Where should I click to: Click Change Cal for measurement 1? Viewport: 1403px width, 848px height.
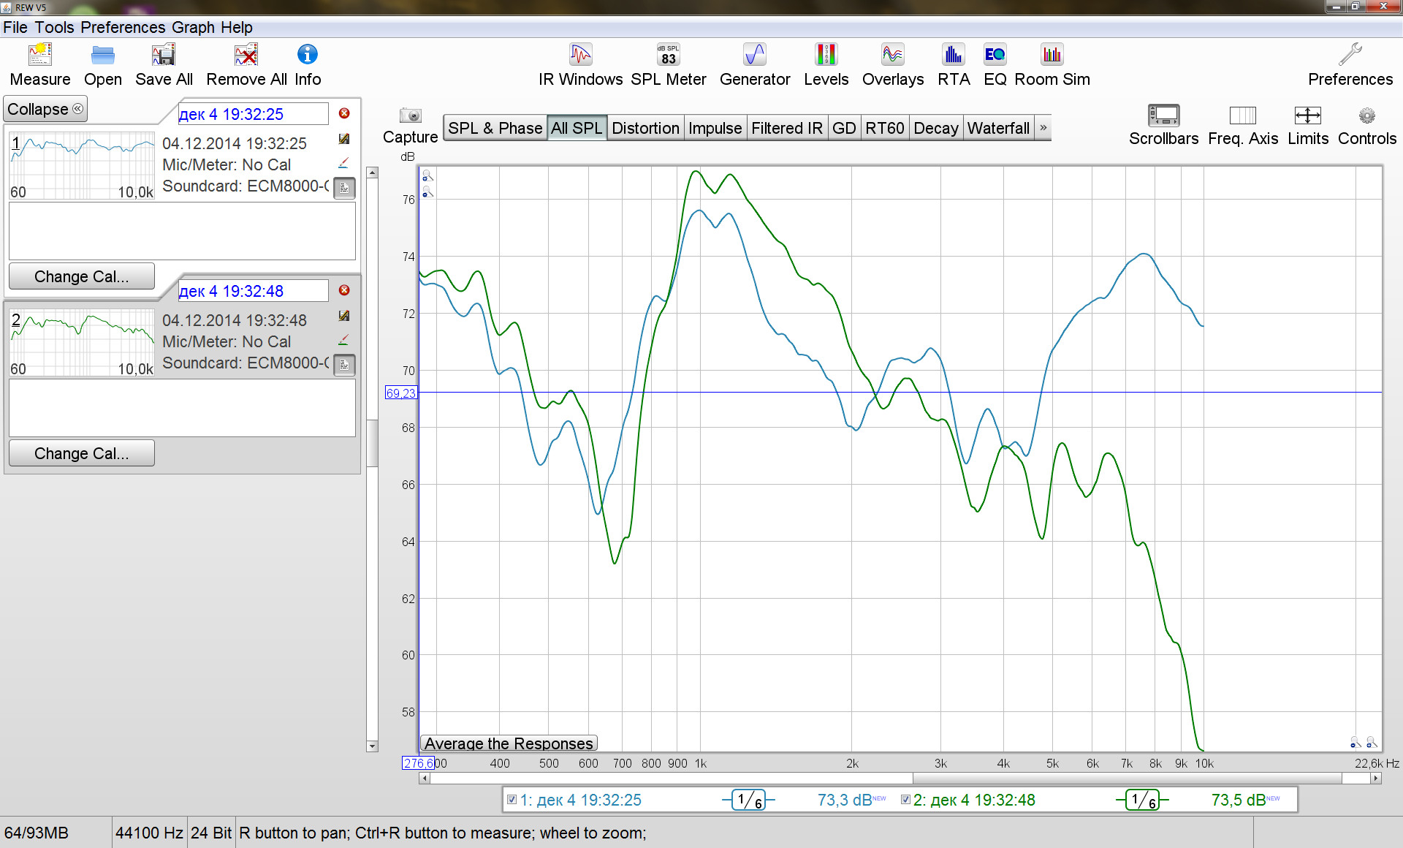[81, 276]
